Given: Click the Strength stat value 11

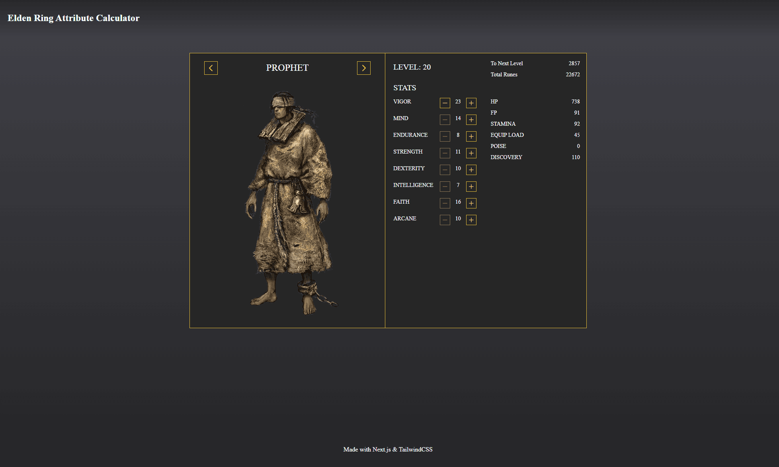Looking at the screenshot, I should coord(458,152).
